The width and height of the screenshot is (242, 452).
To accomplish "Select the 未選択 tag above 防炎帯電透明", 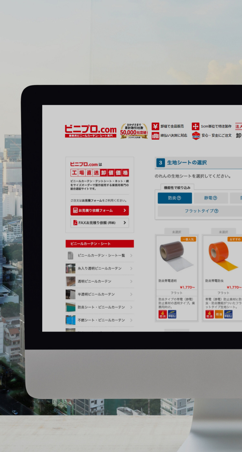I will pyautogui.click(x=176, y=232).
